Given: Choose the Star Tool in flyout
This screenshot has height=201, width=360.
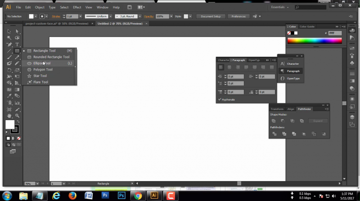Looking at the screenshot, I should click(x=40, y=76).
